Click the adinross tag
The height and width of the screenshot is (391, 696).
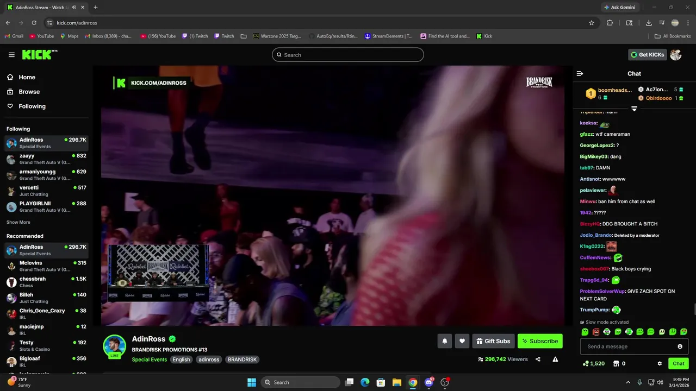[x=209, y=360]
